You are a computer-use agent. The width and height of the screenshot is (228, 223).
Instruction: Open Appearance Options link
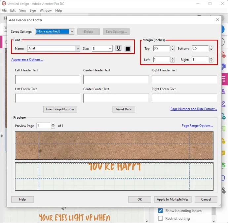point(27,59)
